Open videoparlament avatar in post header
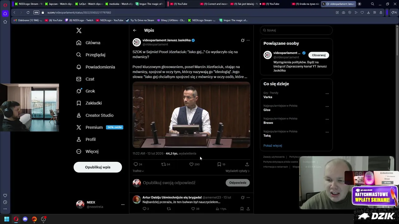Screen dimensions: 399x224 click(137, 42)
